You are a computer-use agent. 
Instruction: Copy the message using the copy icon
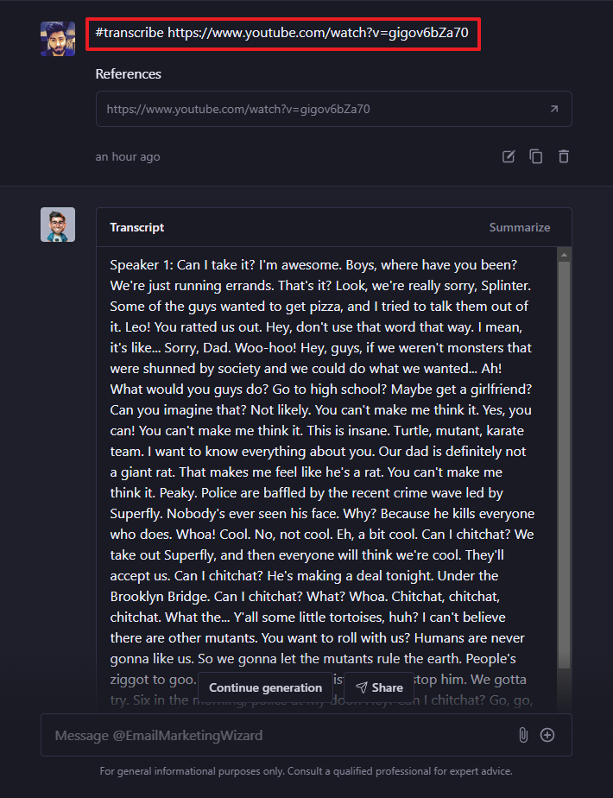pos(536,156)
